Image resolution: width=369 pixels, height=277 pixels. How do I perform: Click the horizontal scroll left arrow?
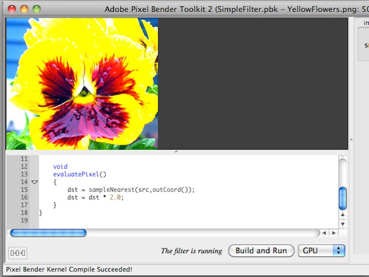(x=325, y=233)
